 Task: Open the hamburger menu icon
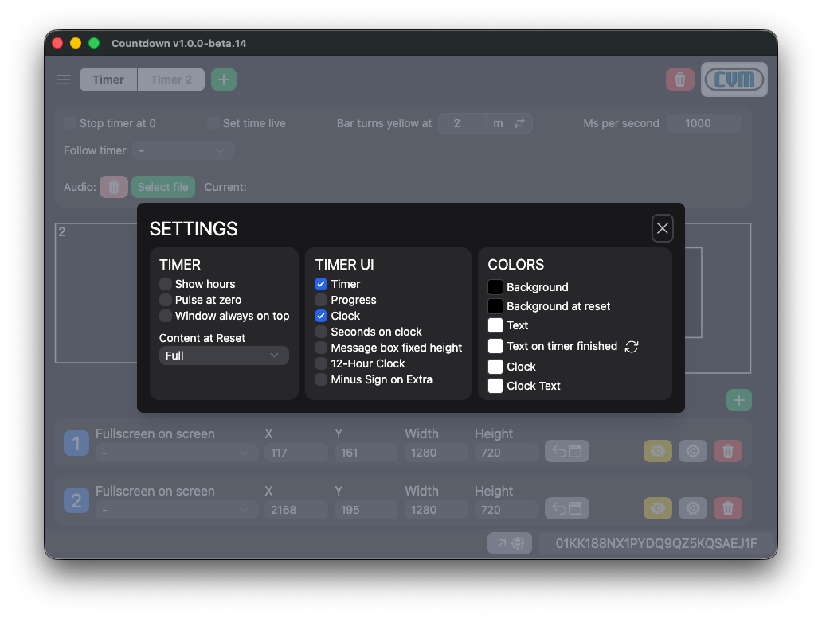(x=64, y=80)
